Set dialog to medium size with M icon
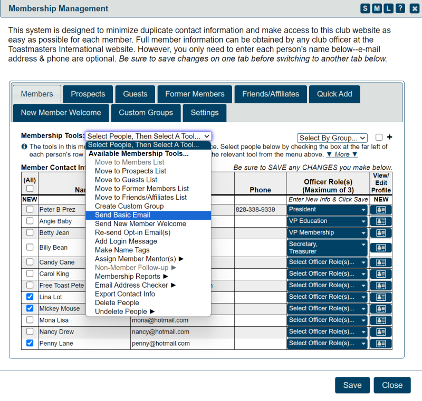The image size is (422, 401). coord(377,8)
